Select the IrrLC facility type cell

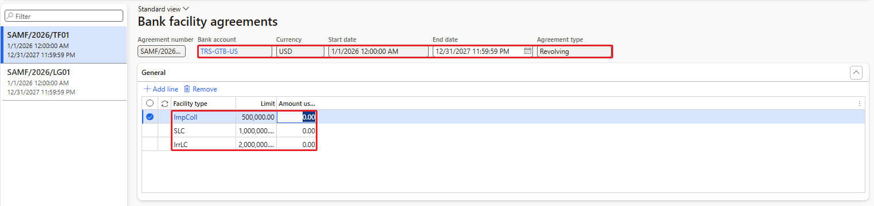point(203,144)
